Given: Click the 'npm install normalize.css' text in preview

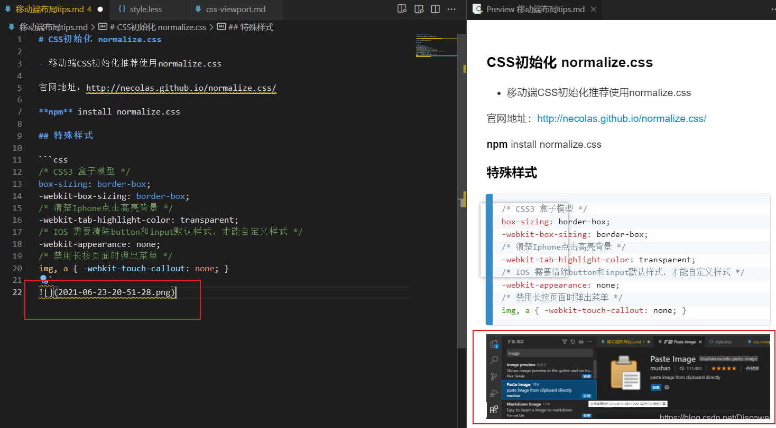Looking at the screenshot, I should click(x=544, y=145).
